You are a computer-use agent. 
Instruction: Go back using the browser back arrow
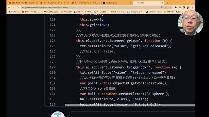click(9, 7)
